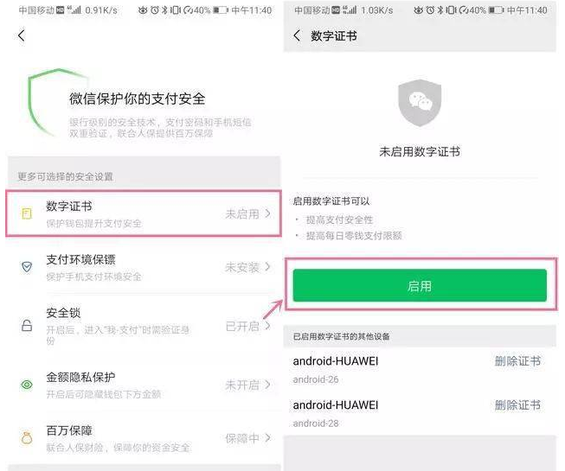The image size is (565, 471).
Task: Tap the 支付环境保镖 shield icon
Action: (27, 267)
